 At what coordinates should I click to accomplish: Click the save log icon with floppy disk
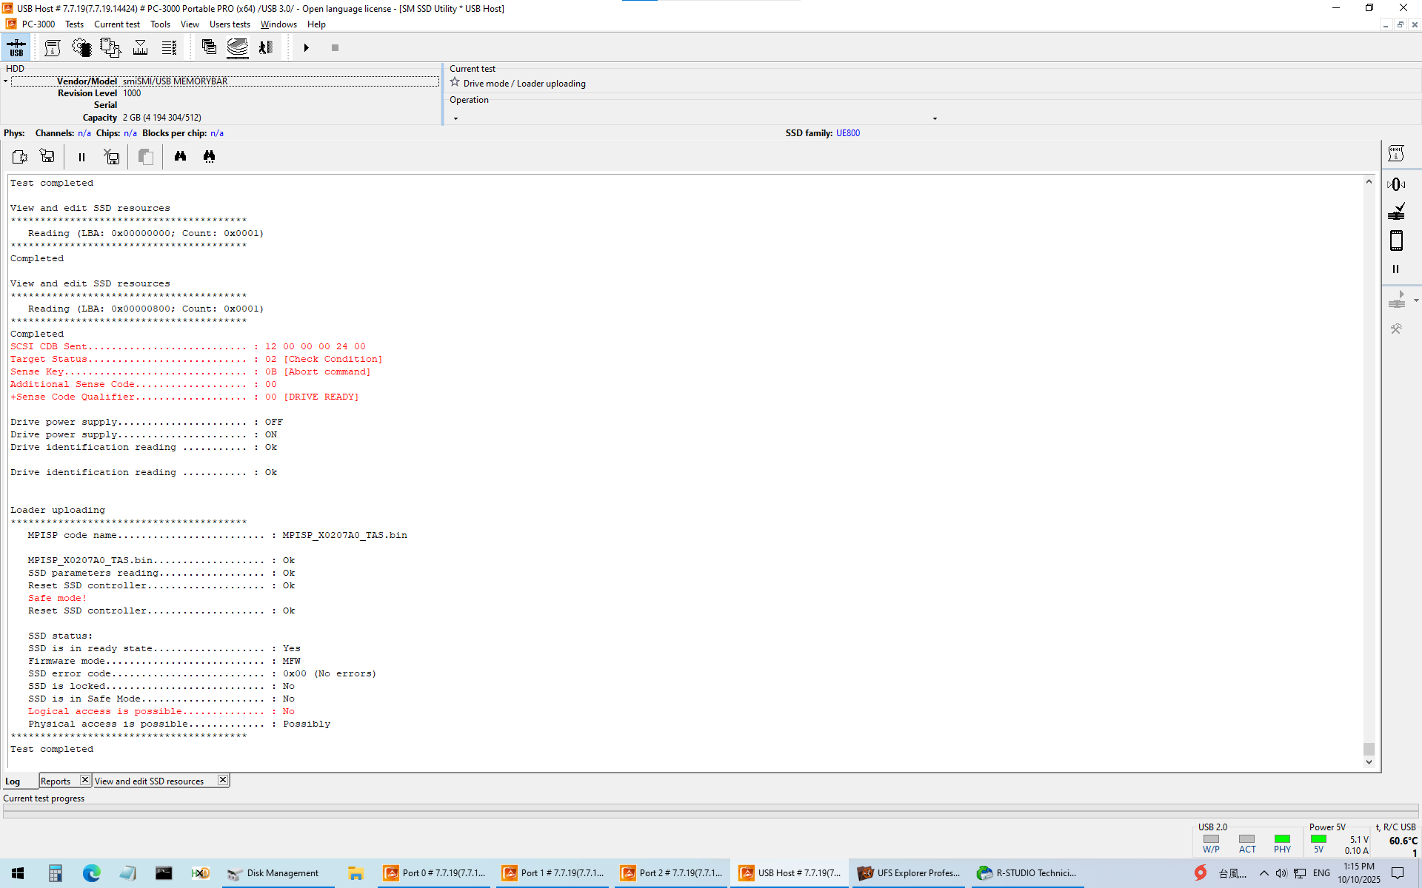[47, 156]
